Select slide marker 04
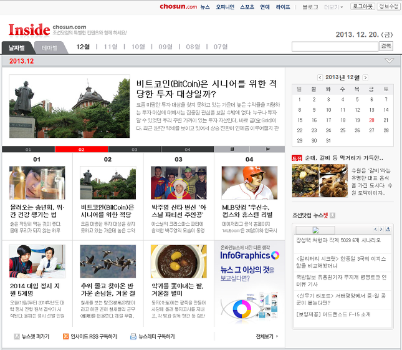402x350 pixels. tap(188, 149)
